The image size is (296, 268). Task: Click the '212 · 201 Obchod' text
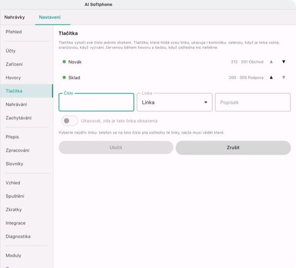coord(247,62)
